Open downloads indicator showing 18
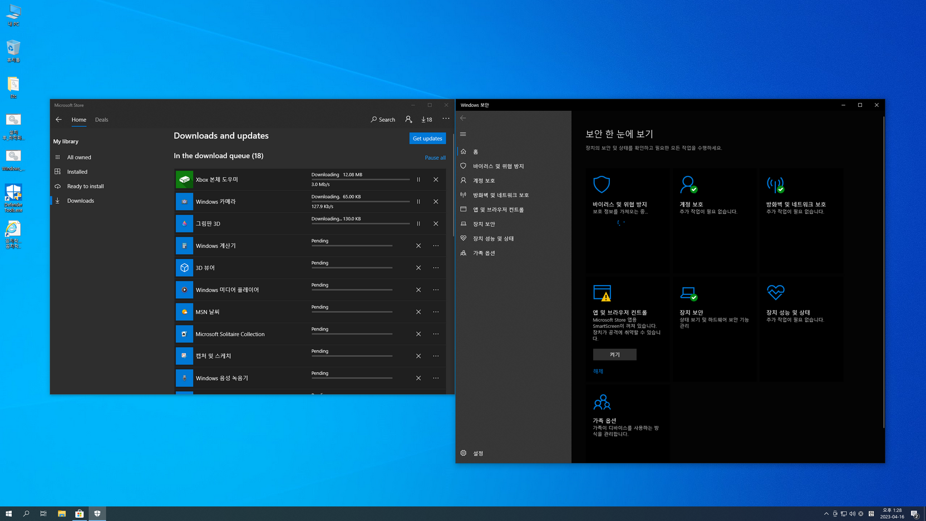926x521 pixels. 427,120
